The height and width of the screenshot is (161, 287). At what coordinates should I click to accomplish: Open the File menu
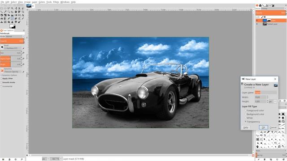pos(2,2)
